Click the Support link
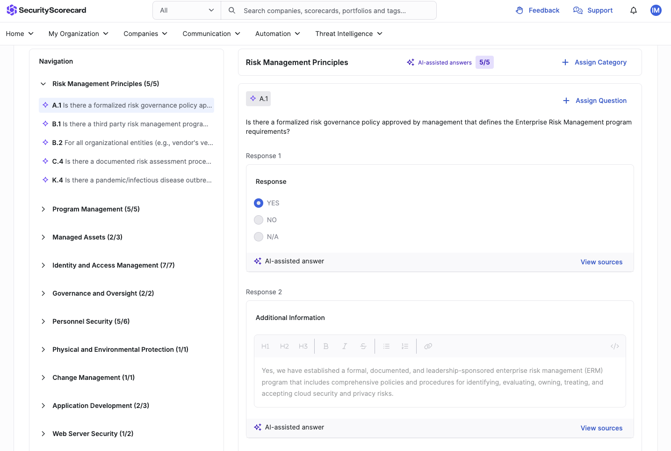Image resolution: width=671 pixels, height=451 pixels. pos(600,10)
